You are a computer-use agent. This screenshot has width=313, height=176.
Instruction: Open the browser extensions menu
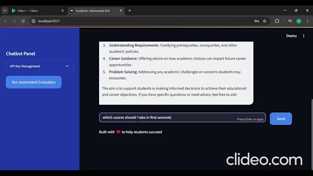pyautogui.click(x=277, y=21)
